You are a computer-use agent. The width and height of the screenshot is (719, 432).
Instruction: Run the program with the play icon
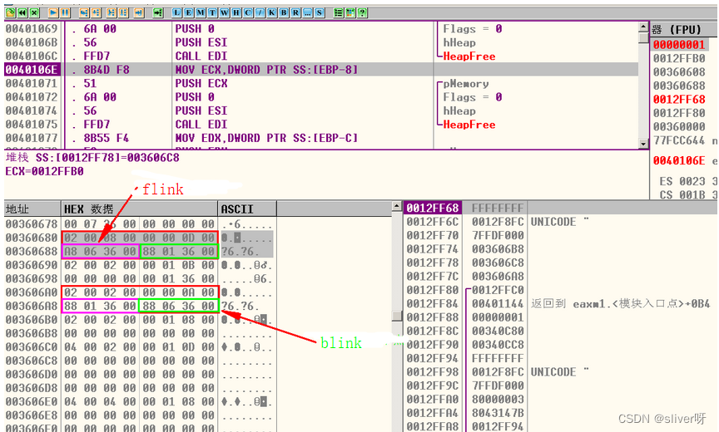coord(53,12)
